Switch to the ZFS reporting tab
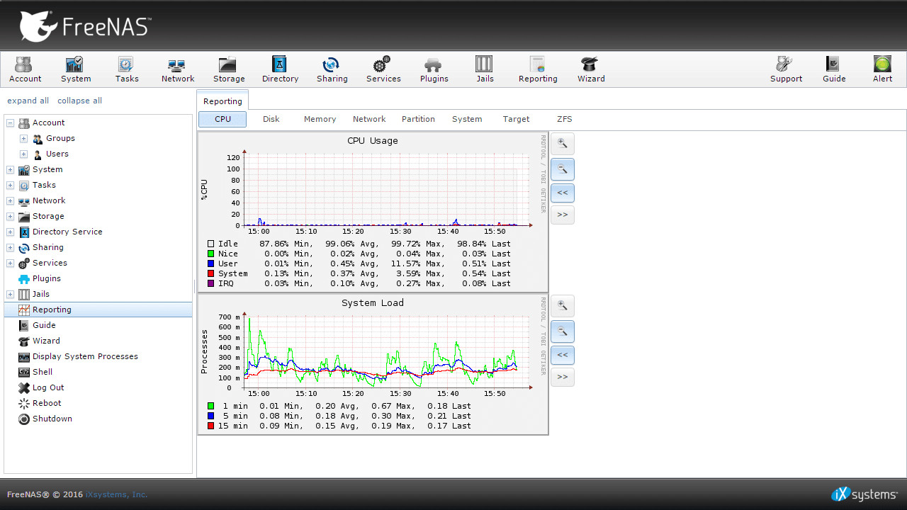Viewport: 907px width, 510px height. [564, 119]
